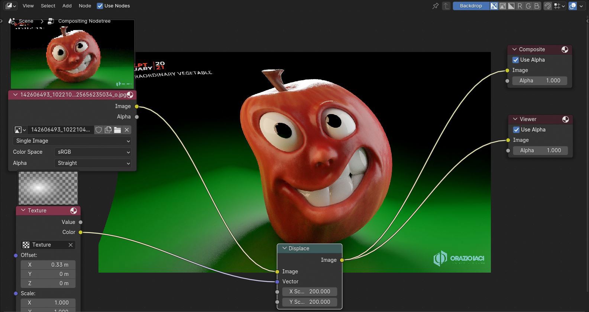The image size is (589, 312).
Task: Collapse the Composite node
Action: tap(515, 49)
